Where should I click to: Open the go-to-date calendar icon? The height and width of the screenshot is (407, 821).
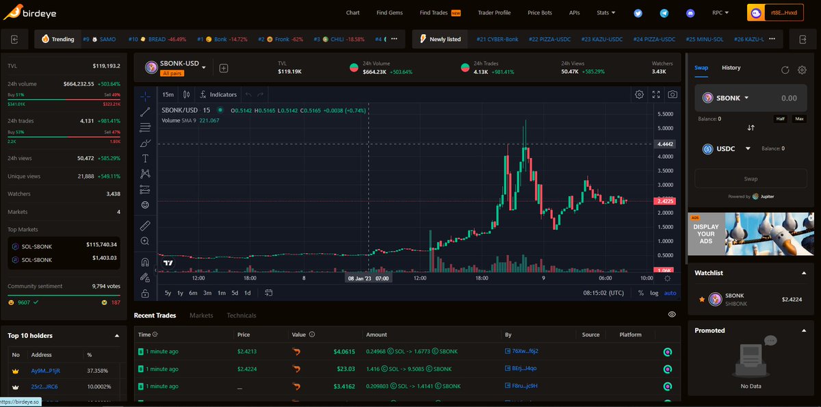(x=269, y=293)
